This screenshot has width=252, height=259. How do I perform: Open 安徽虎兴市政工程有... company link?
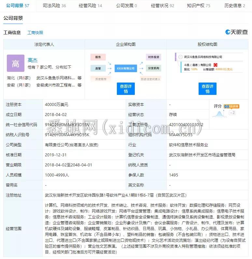(56, 85)
